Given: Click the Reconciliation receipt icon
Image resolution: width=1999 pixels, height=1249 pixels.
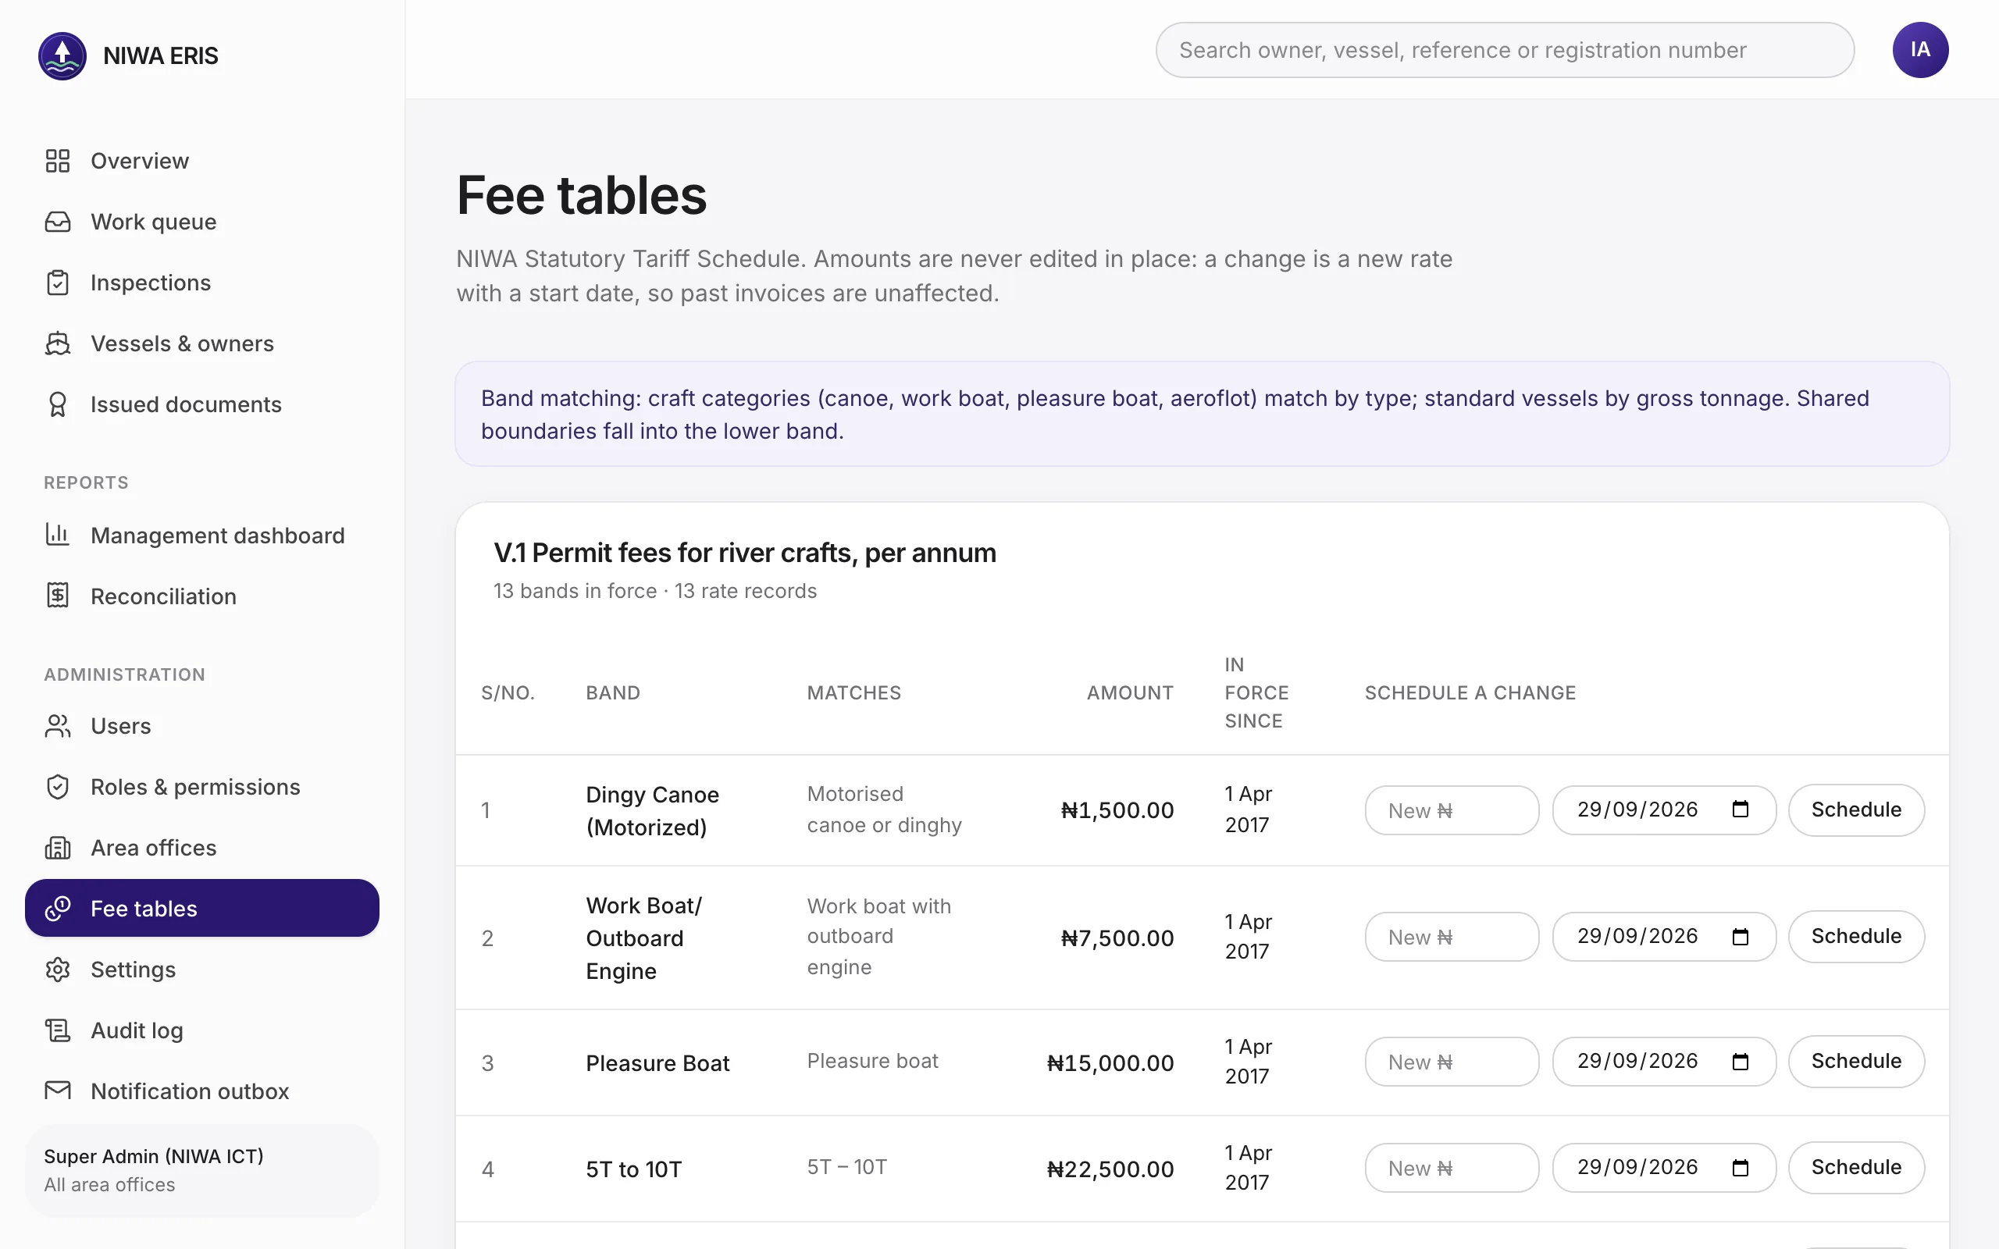Looking at the screenshot, I should point(58,596).
